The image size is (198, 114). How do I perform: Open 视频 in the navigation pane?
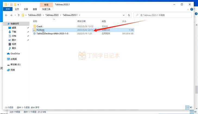point(14,44)
